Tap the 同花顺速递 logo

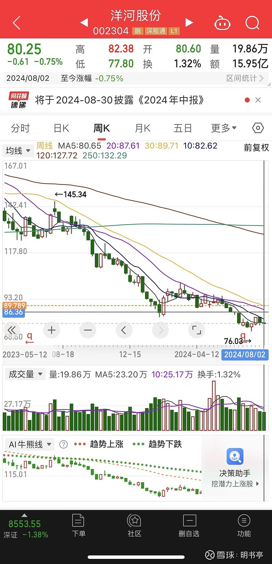pyautogui.click(x=18, y=100)
